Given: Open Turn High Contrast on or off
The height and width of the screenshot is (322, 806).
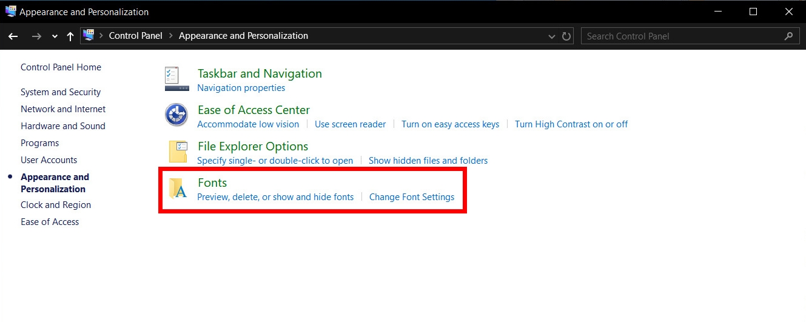Looking at the screenshot, I should tap(571, 124).
